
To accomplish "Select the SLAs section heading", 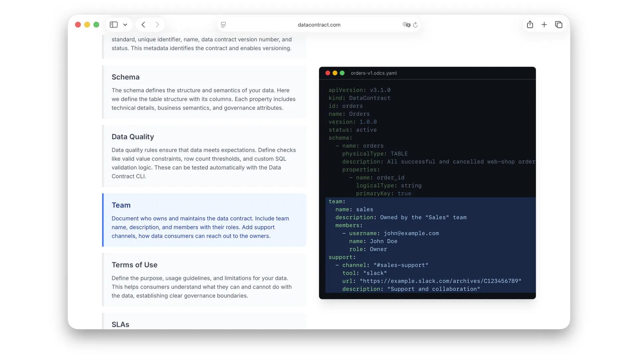I will [x=120, y=324].
